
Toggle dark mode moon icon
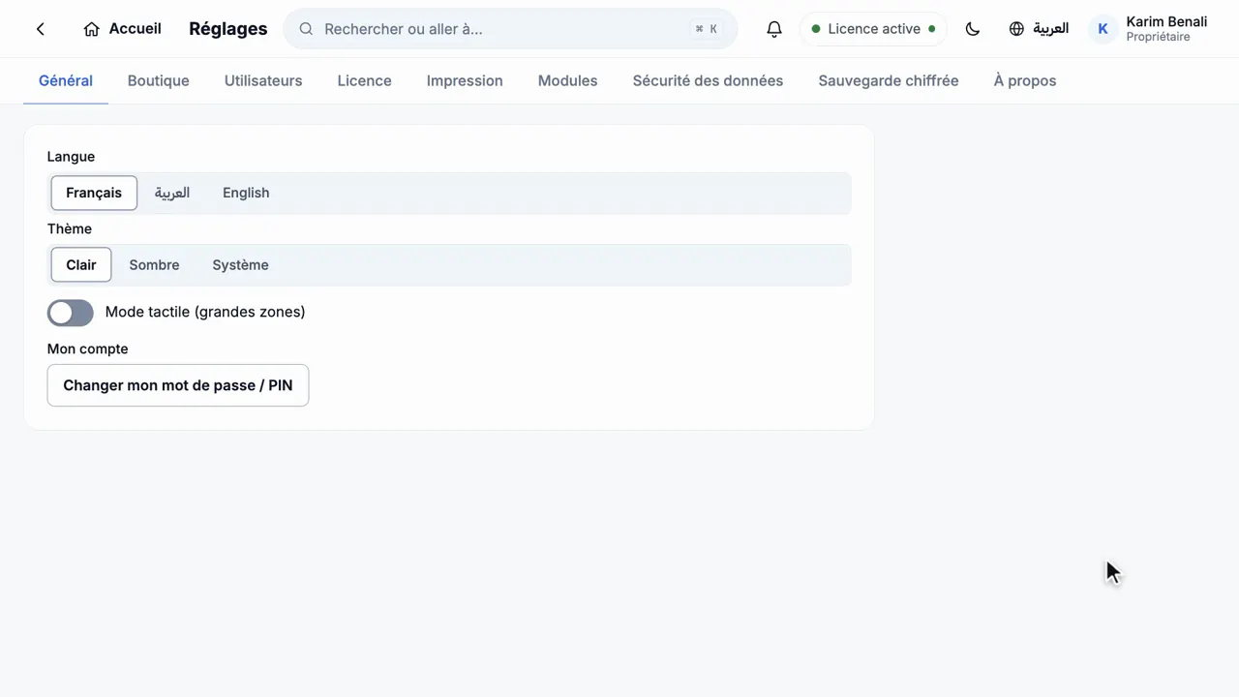973,29
